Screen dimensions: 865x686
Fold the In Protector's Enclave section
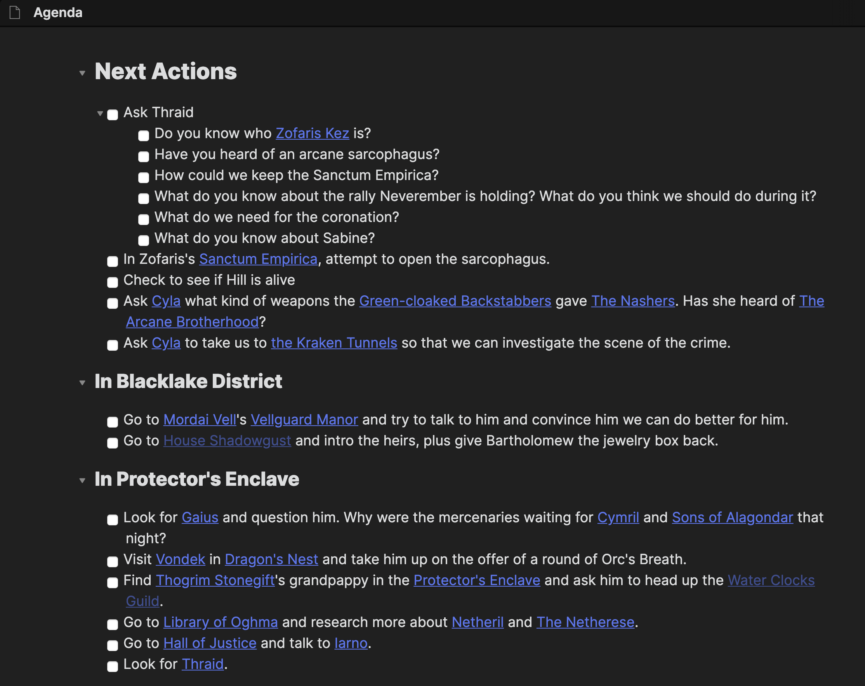click(x=82, y=480)
